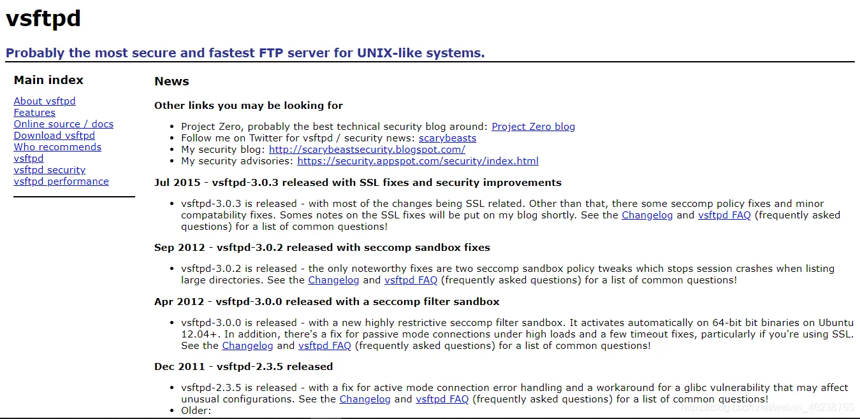Open Changelog link in 3.0.3 entry

pyautogui.click(x=647, y=215)
